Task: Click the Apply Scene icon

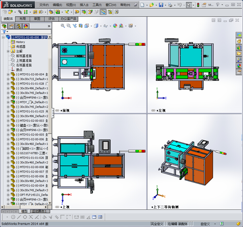Action: [121, 26]
